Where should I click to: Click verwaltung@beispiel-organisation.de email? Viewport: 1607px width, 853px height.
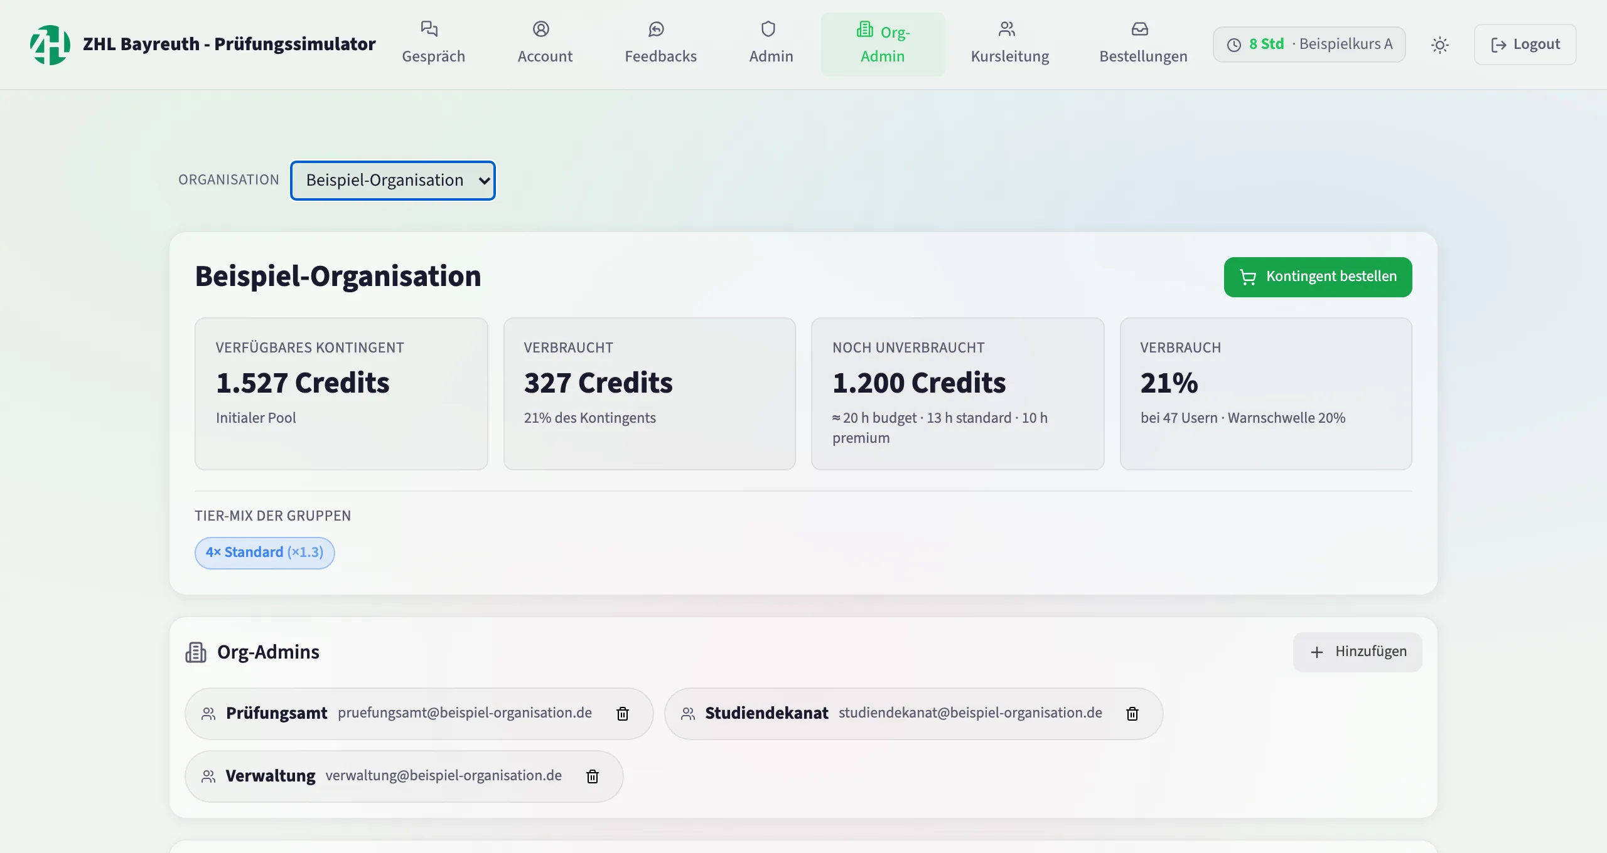(444, 776)
